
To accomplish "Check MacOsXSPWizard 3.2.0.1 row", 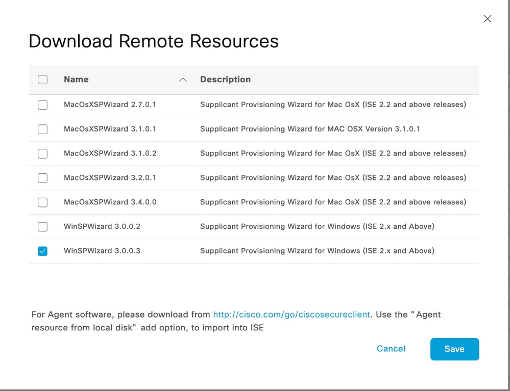I will click(42, 178).
